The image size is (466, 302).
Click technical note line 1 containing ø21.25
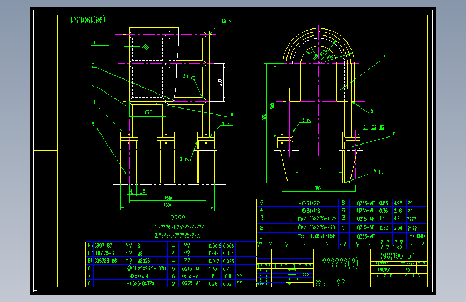pyautogui.click(x=180, y=227)
